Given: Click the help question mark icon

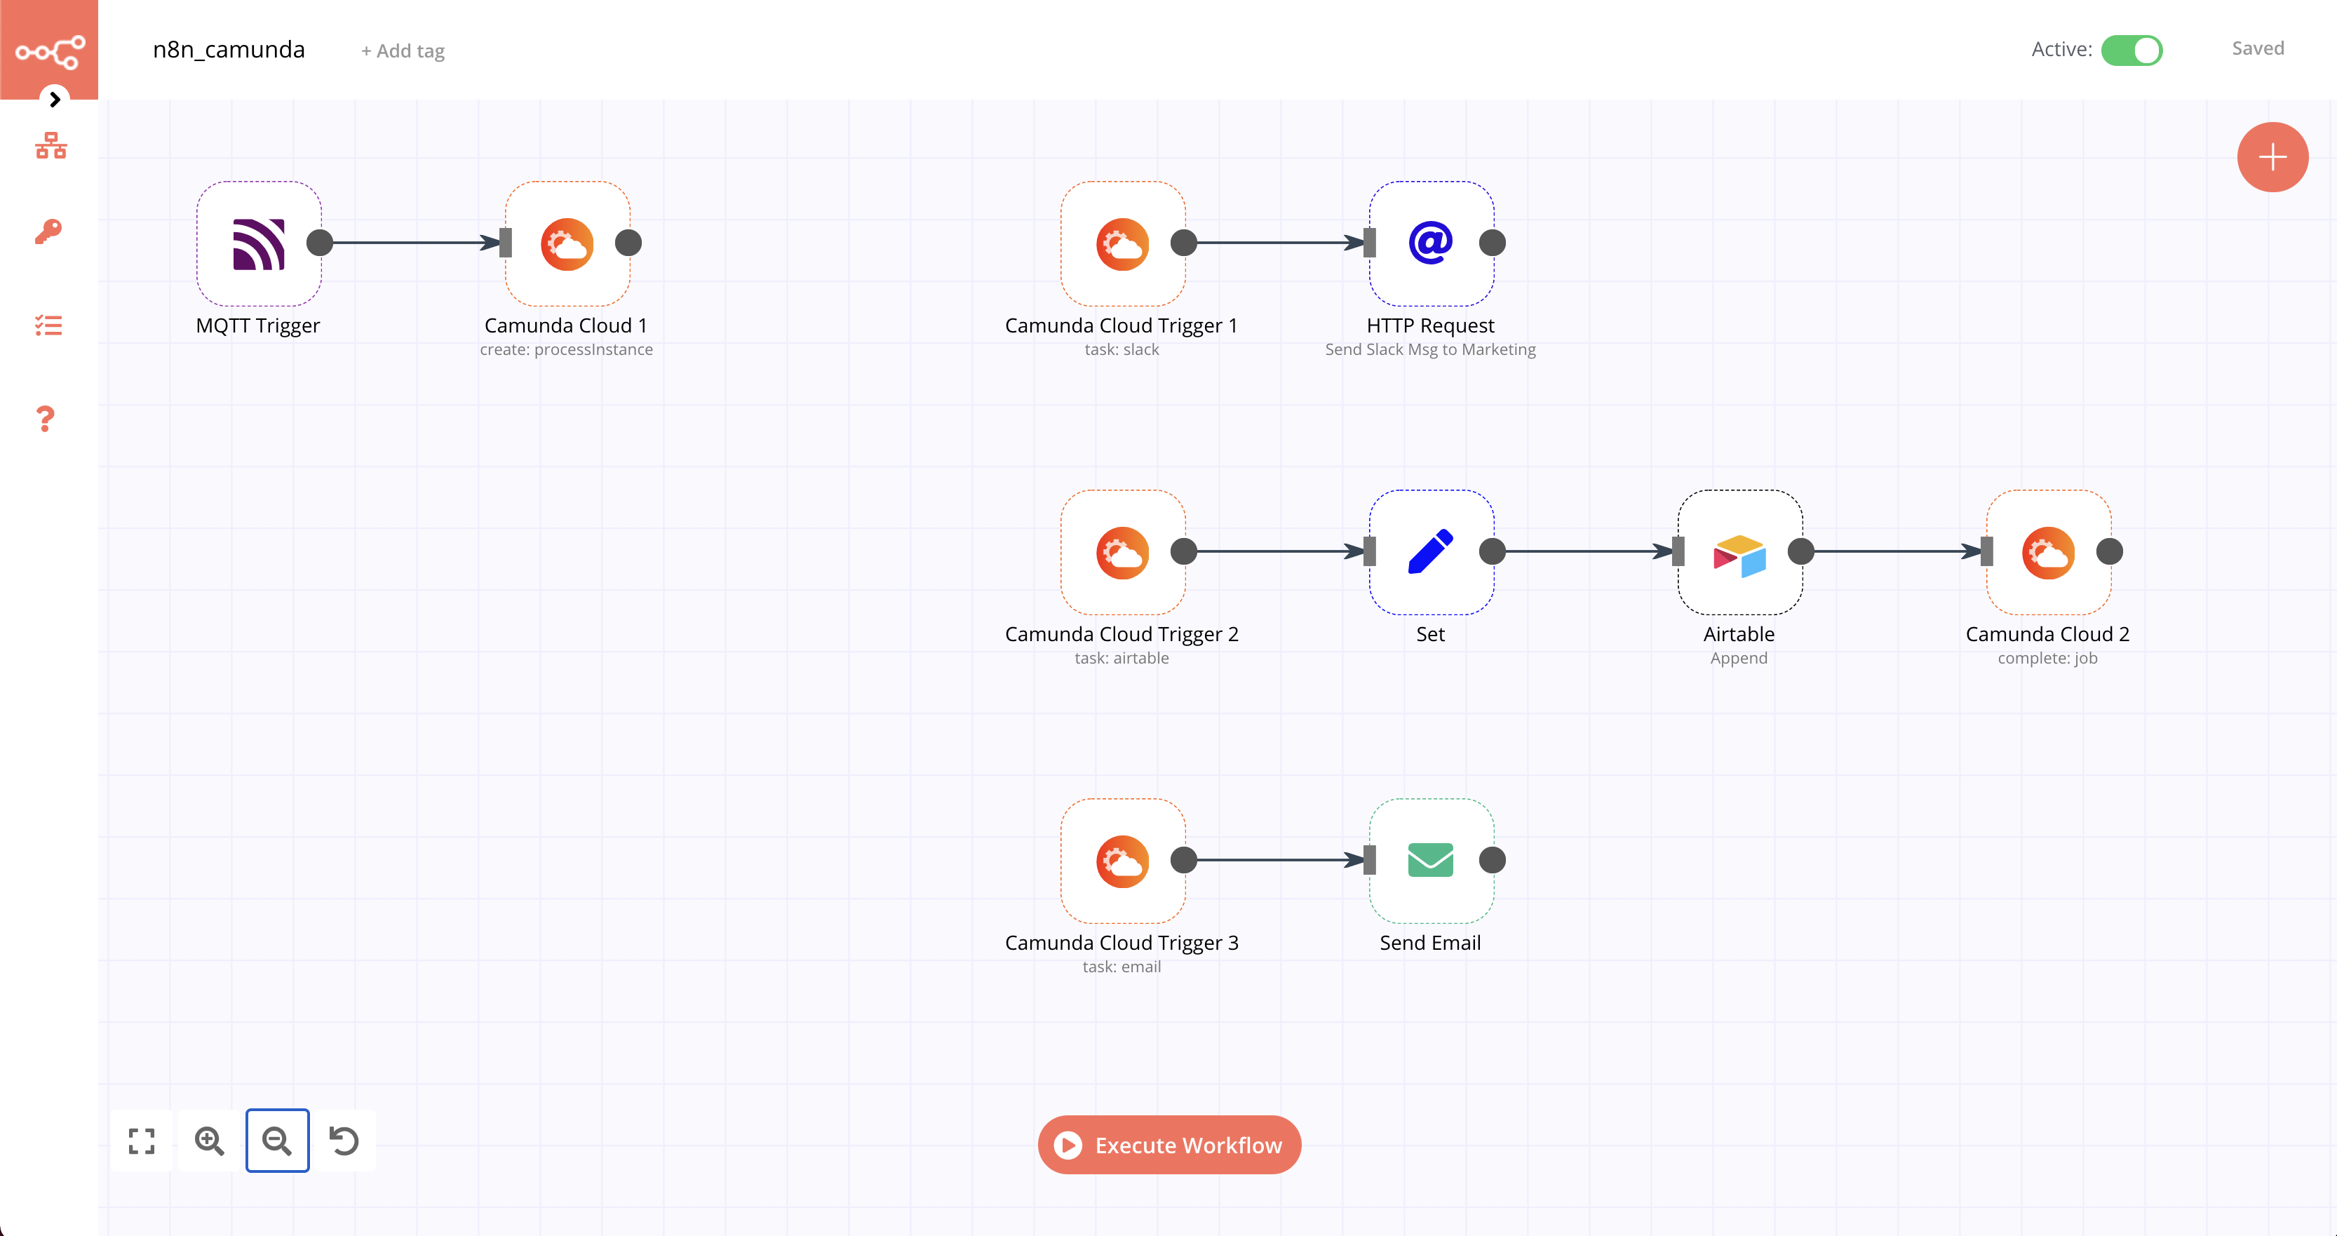Looking at the screenshot, I should 46,418.
